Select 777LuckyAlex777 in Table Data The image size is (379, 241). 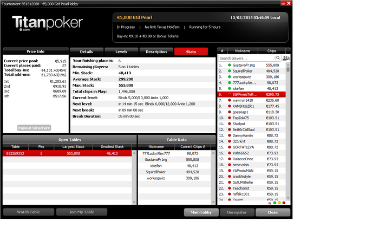pos(174,153)
